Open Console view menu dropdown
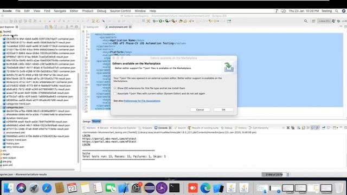347x195 pixels. (x=337, y=128)
